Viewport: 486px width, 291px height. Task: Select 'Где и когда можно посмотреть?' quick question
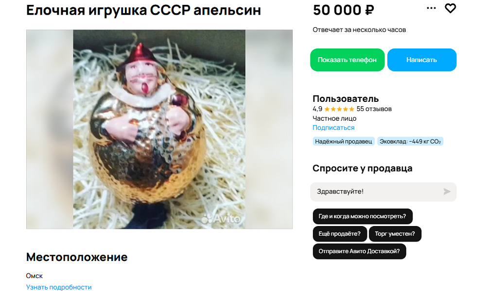pyautogui.click(x=363, y=216)
